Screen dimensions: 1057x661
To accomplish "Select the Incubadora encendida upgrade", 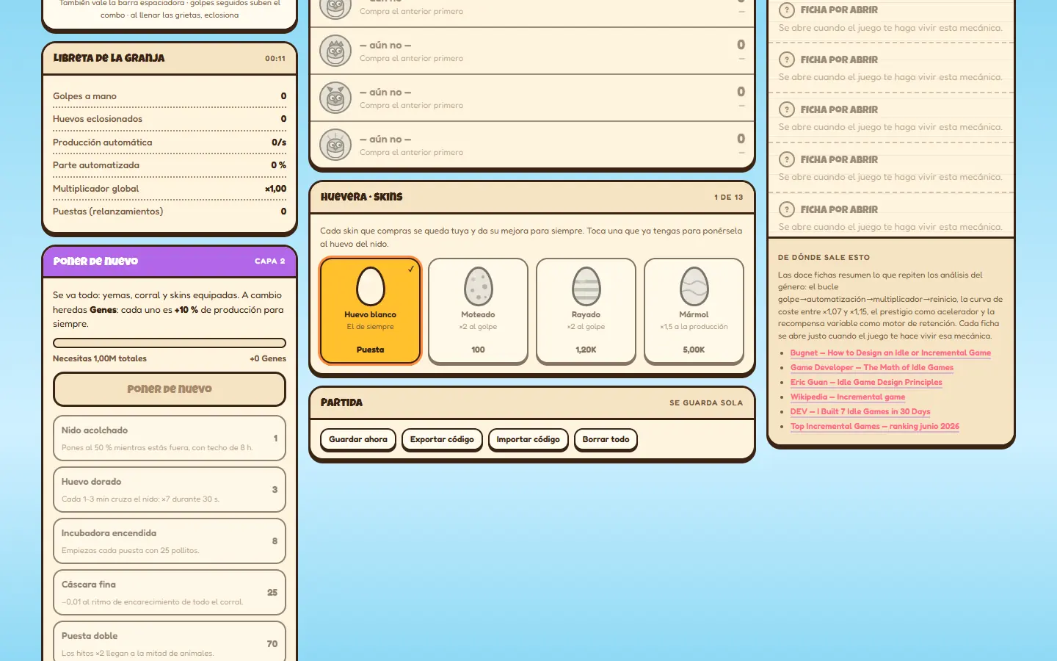I will click(170, 541).
